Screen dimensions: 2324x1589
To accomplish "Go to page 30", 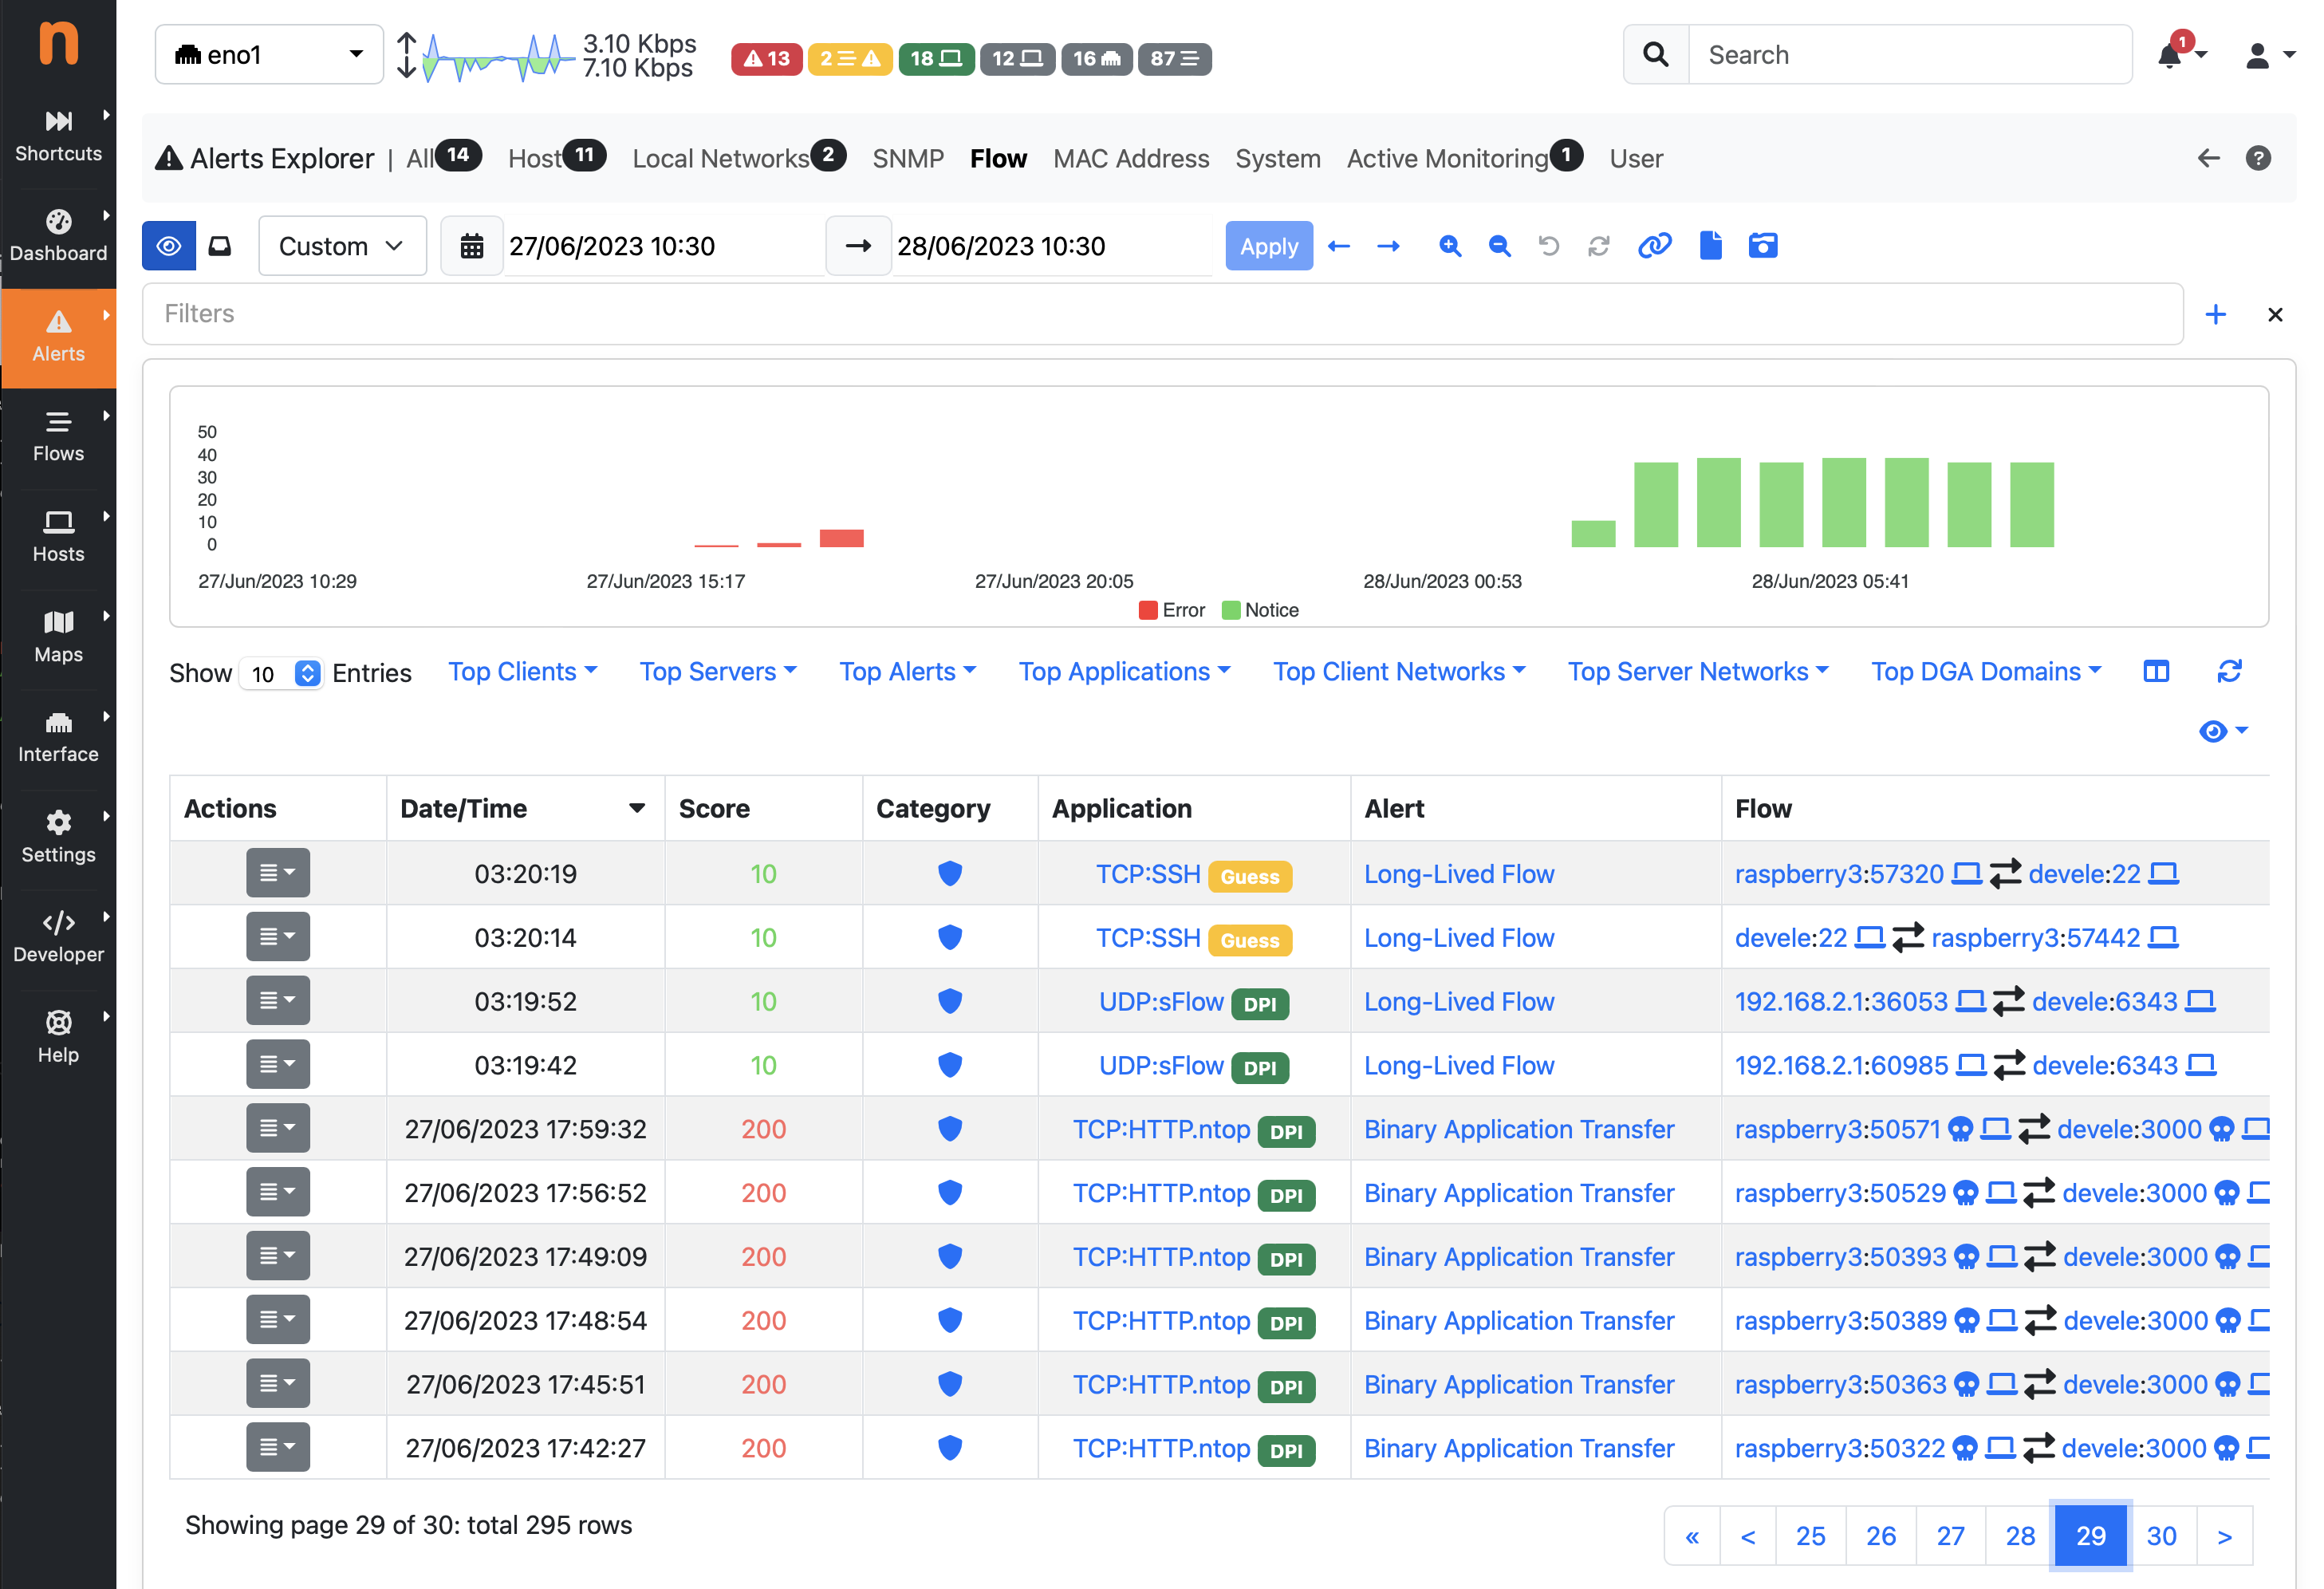I will pos(2161,1536).
